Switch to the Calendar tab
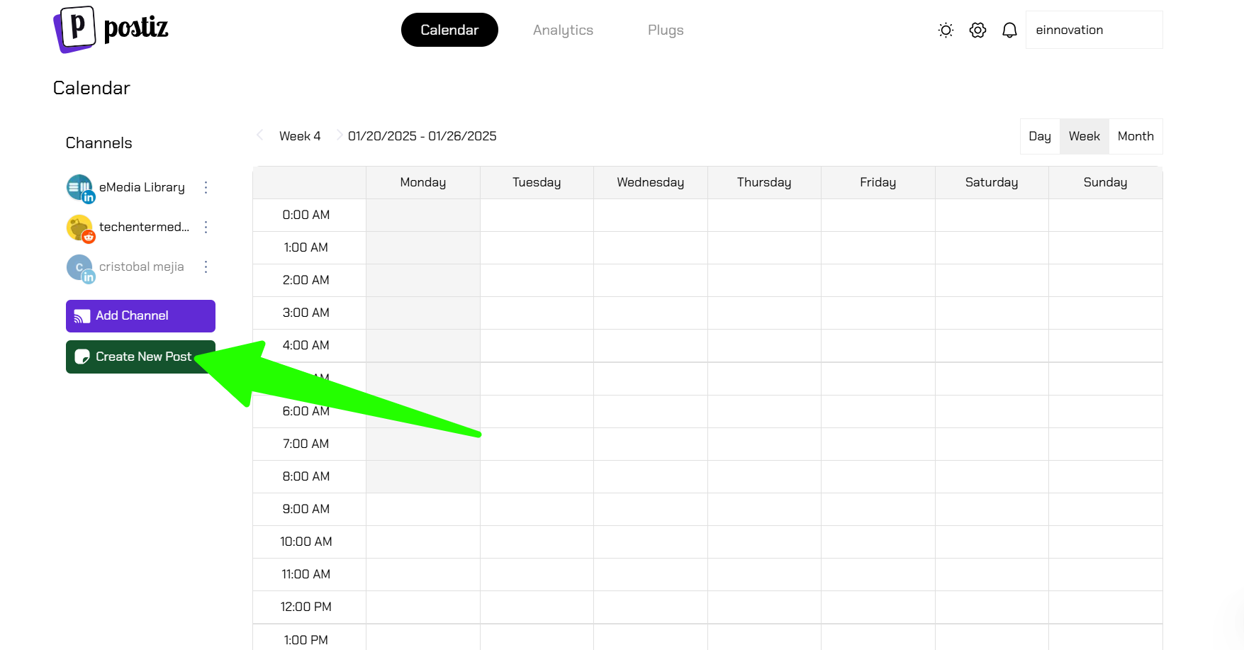Screen dimensions: 1244x650 pyautogui.click(x=449, y=30)
